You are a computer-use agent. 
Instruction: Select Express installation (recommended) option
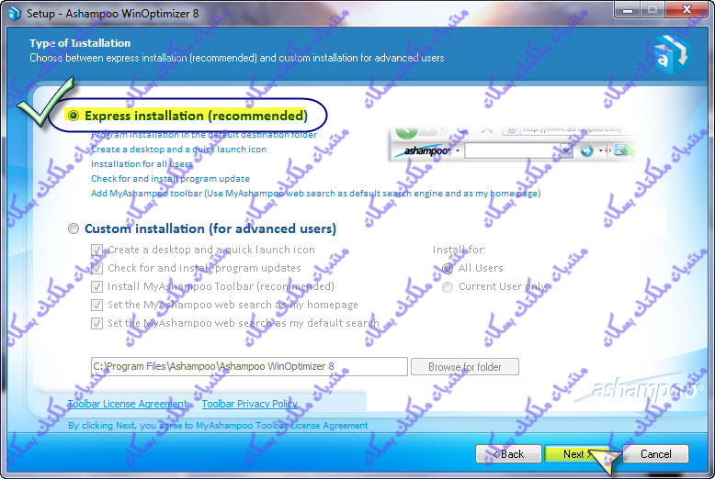pyautogui.click(x=74, y=116)
